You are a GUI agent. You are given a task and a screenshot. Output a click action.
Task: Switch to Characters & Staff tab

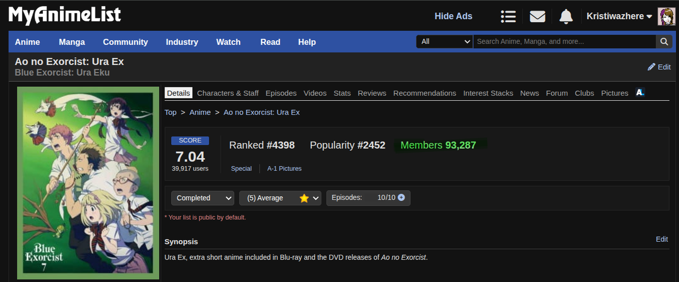228,93
